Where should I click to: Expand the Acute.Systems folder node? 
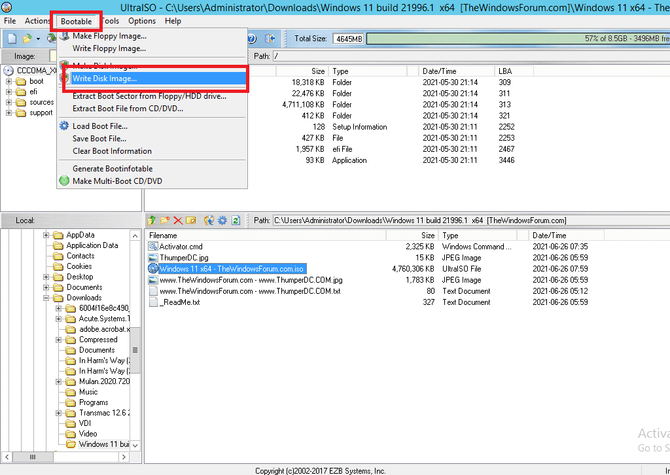click(x=58, y=319)
